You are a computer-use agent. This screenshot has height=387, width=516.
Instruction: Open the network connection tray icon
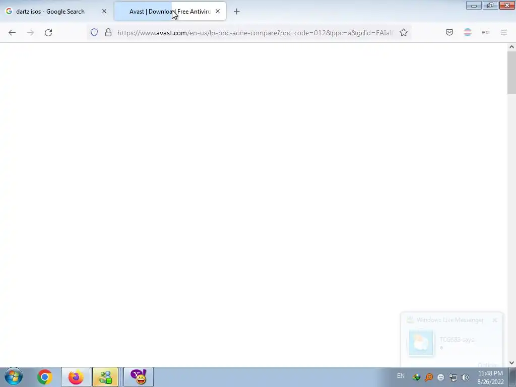click(x=453, y=377)
